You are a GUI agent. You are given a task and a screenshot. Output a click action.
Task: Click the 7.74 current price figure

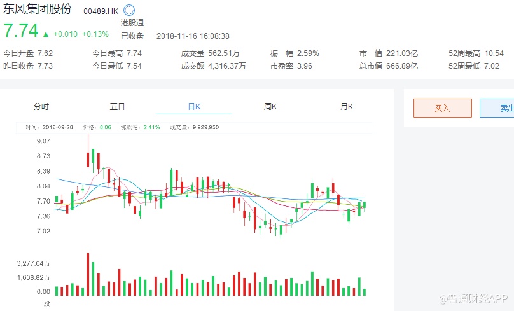pyautogui.click(x=20, y=31)
